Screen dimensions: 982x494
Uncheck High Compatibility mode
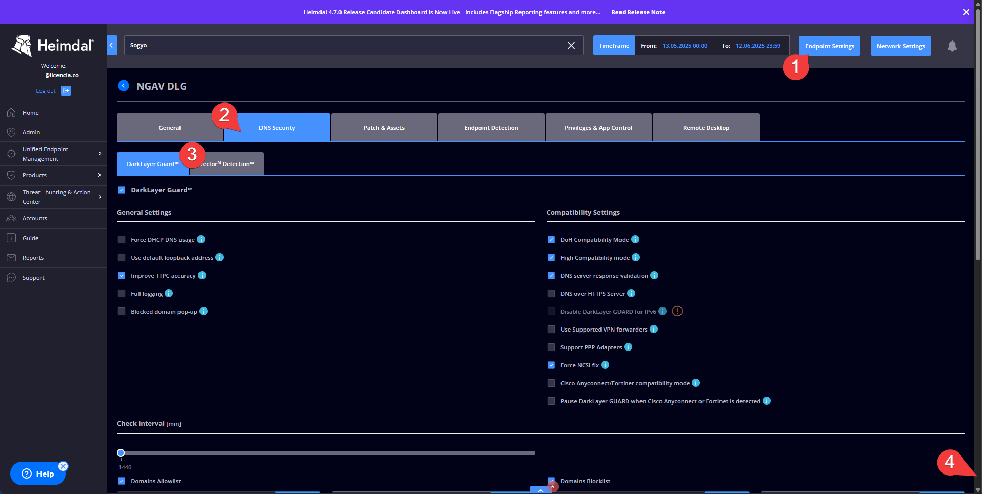tap(551, 257)
